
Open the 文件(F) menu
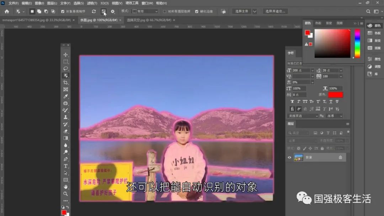[x=14, y=3]
